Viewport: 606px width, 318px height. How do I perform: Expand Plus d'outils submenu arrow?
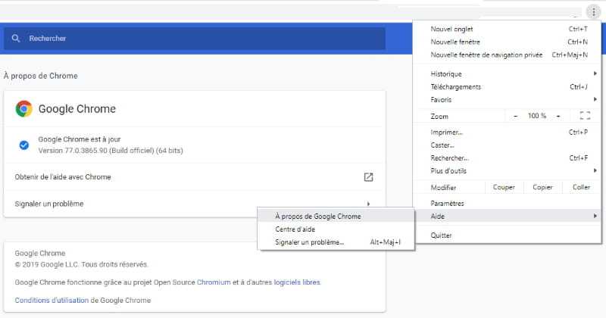click(x=595, y=170)
